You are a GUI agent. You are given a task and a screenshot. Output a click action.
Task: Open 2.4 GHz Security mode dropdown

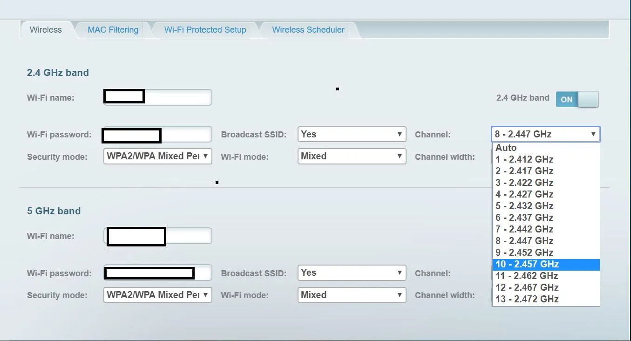point(158,156)
